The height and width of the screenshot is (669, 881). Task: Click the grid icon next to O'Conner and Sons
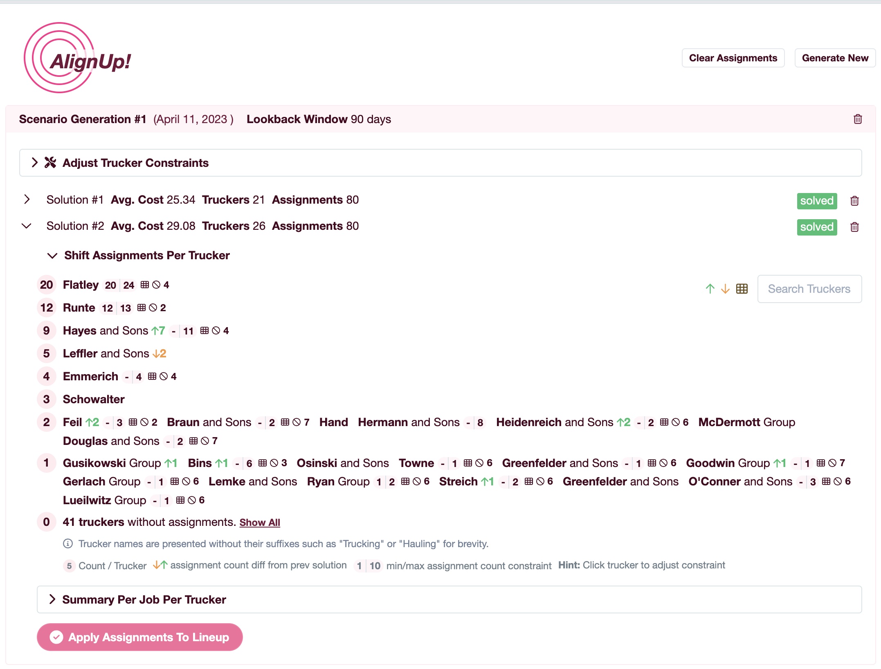tap(826, 481)
